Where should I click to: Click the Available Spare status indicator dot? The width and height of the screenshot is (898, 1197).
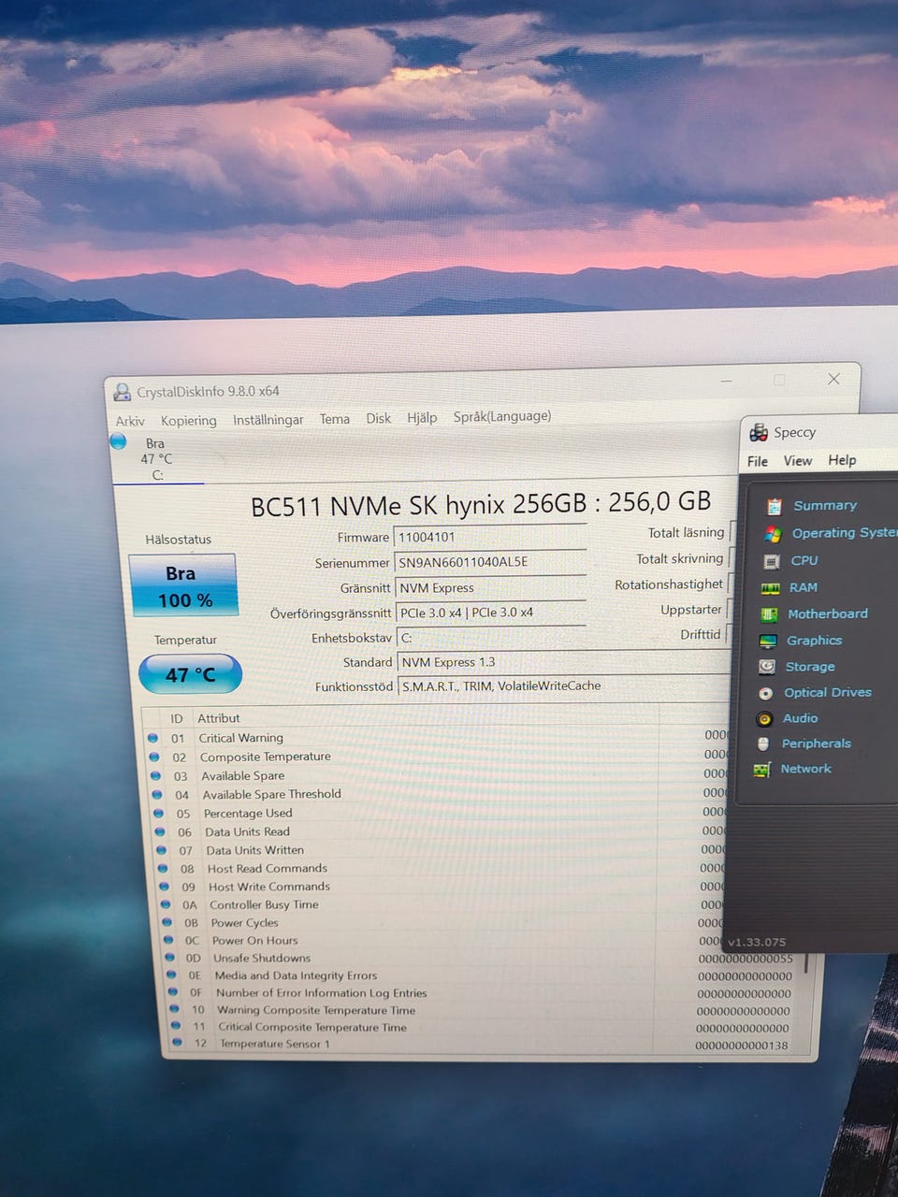pyautogui.click(x=155, y=775)
